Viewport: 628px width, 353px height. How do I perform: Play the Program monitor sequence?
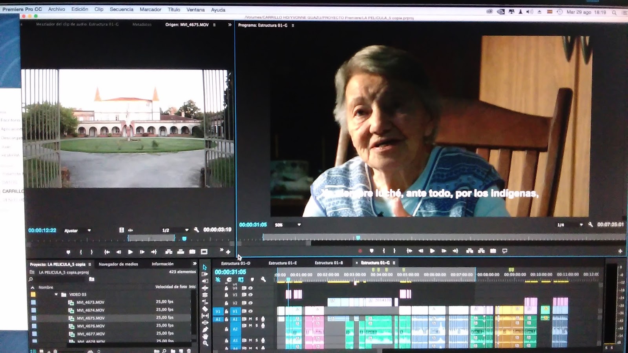[x=432, y=251]
